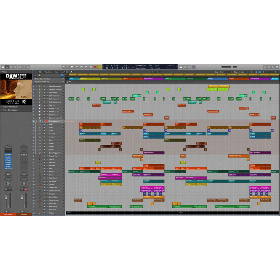The height and width of the screenshot is (280, 280).
Task: Show the Toolbar icon in control bar
Action: (x=15, y=67)
